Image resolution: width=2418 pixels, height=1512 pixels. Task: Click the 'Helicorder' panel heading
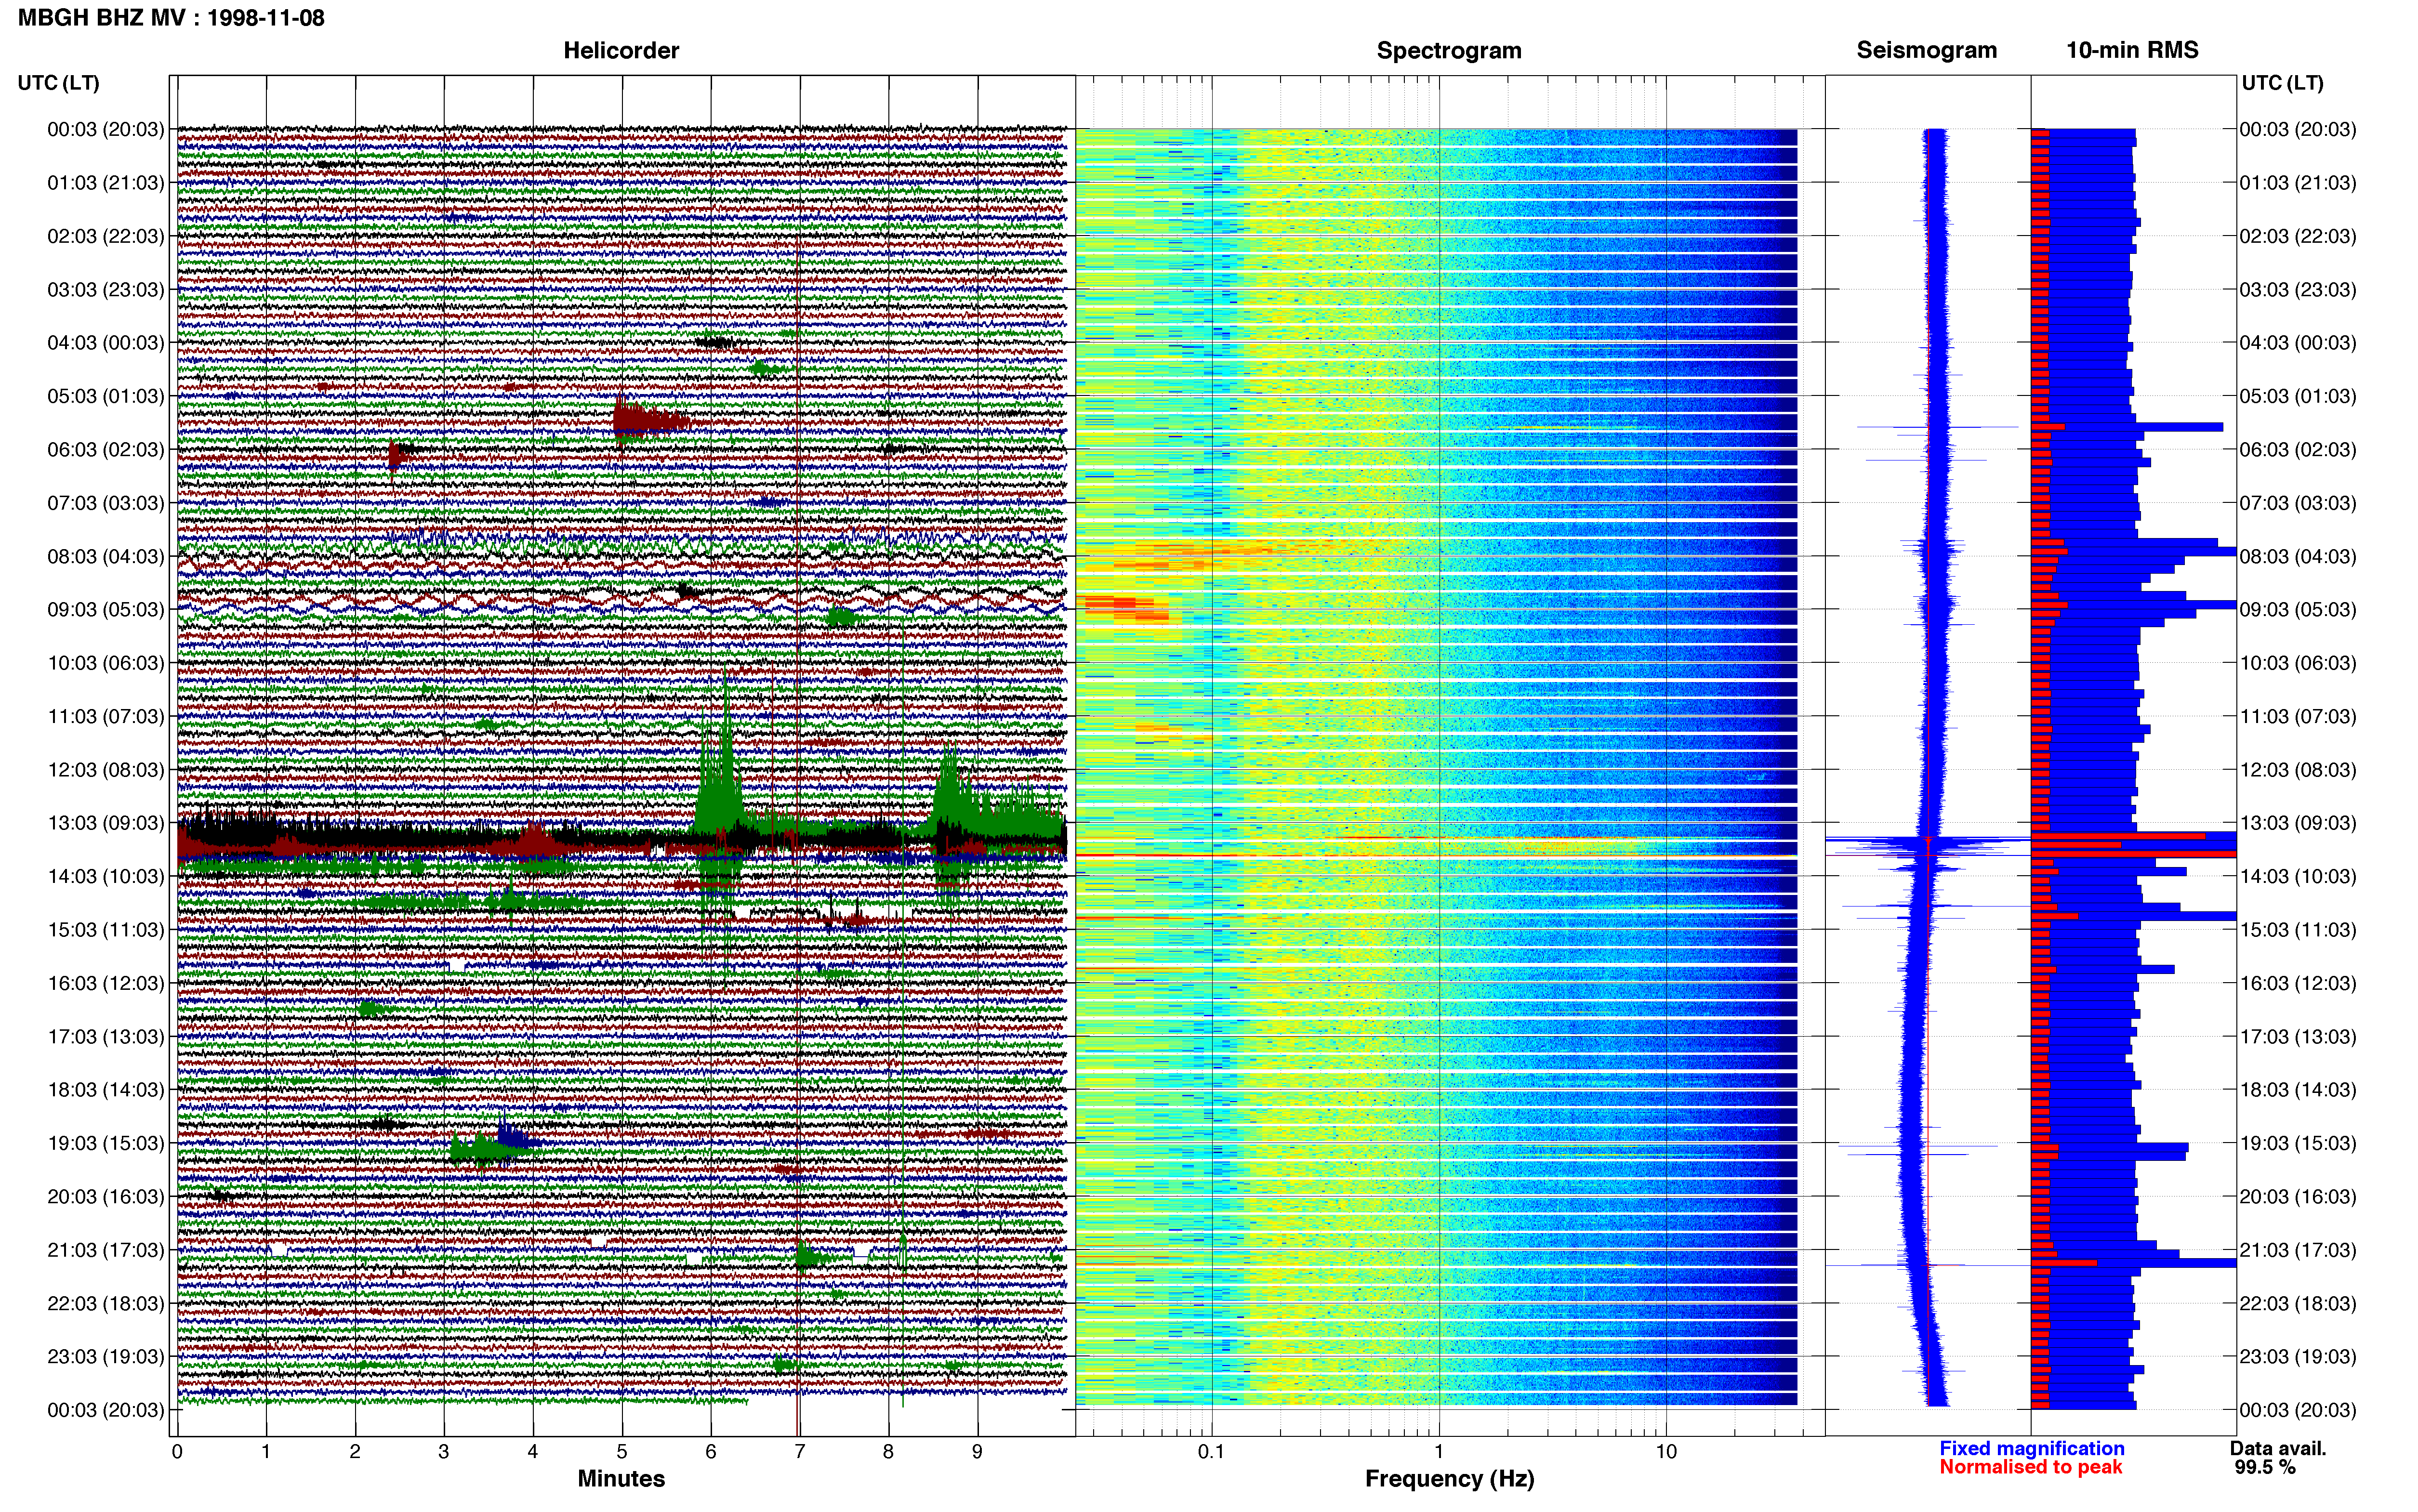click(x=621, y=50)
